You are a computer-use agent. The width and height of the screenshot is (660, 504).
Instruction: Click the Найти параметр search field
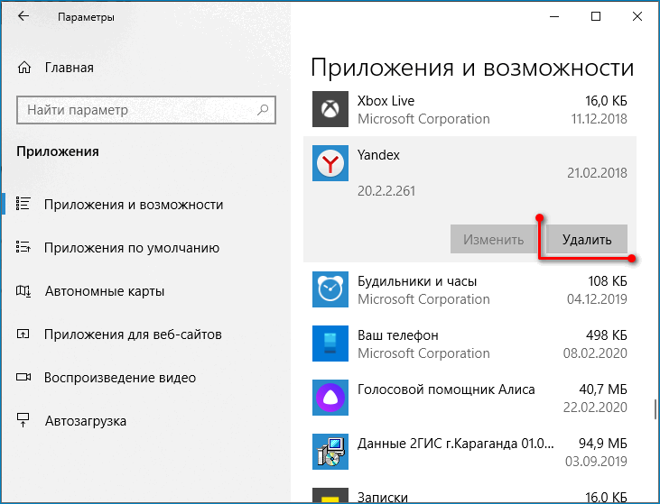pos(135,110)
